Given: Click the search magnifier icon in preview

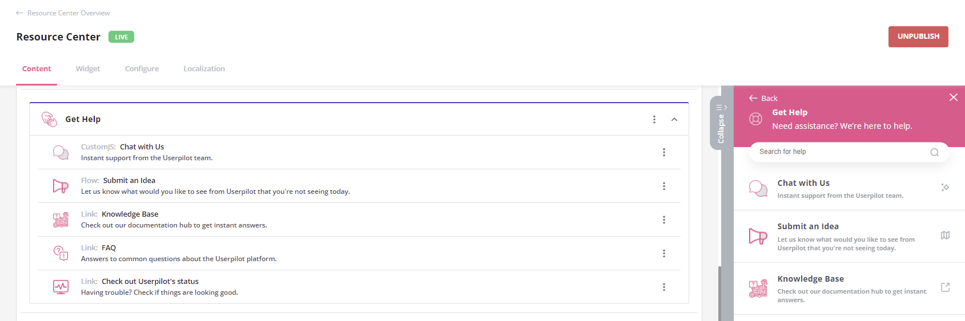Looking at the screenshot, I should coord(934,152).
